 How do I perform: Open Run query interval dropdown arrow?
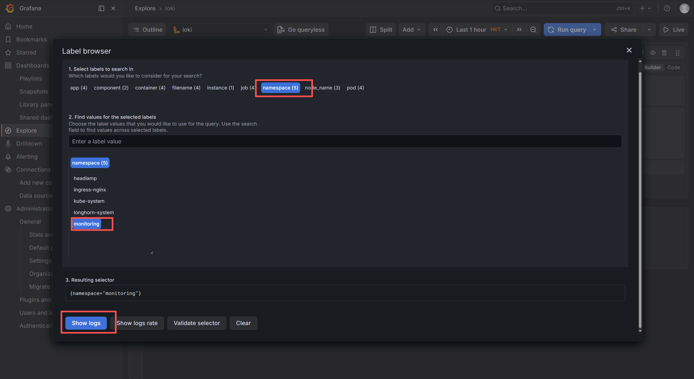[594, 30]
